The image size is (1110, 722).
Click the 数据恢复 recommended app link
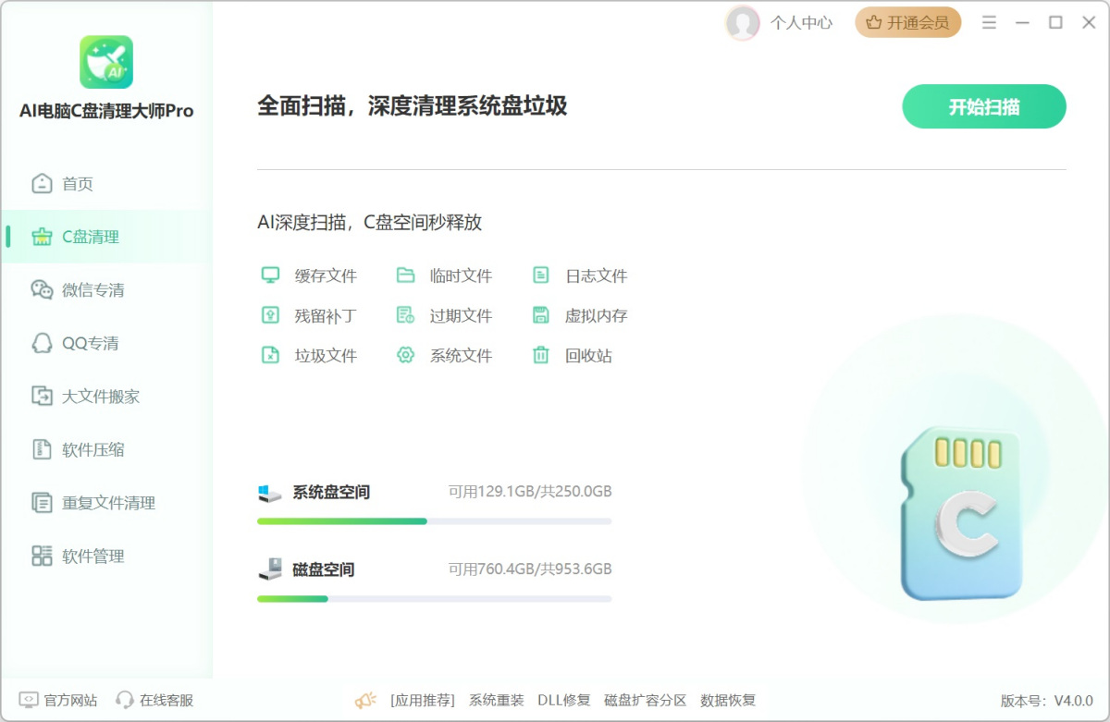pos(728,700)
